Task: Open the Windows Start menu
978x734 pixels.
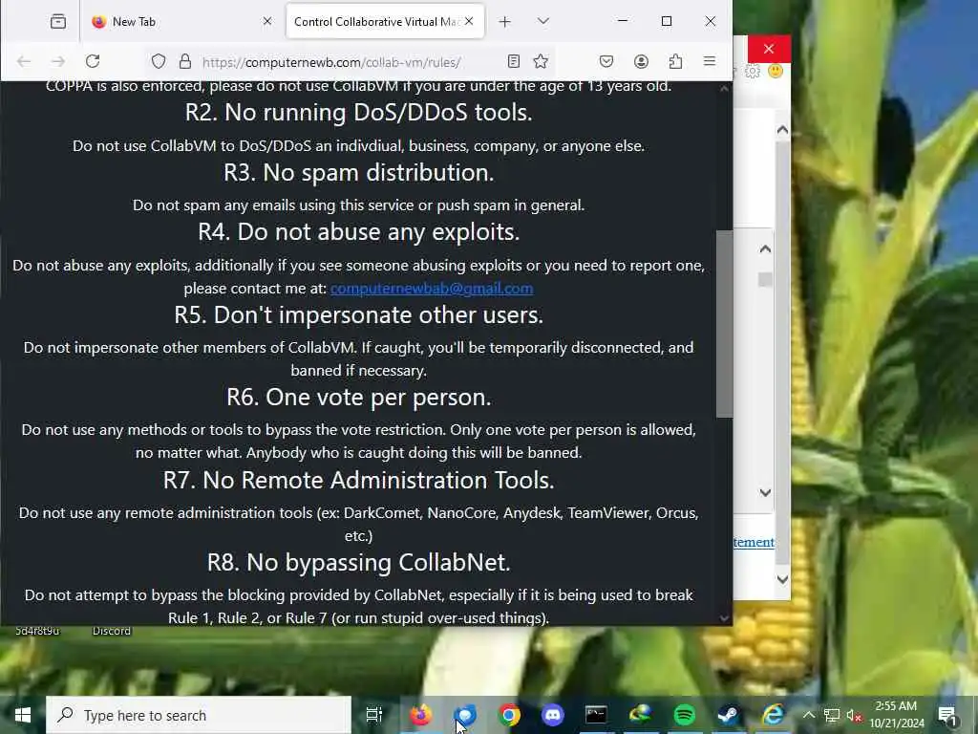Action: (23, 715)
